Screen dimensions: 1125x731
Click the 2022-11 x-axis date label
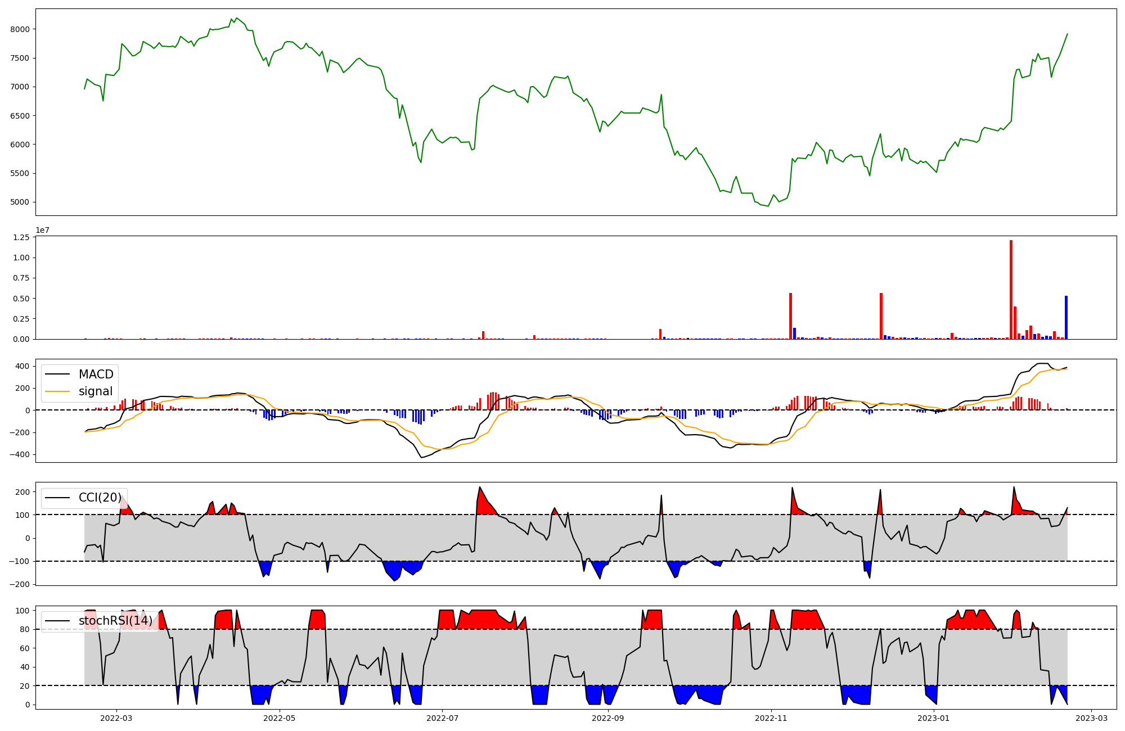[x=771, y=718]
